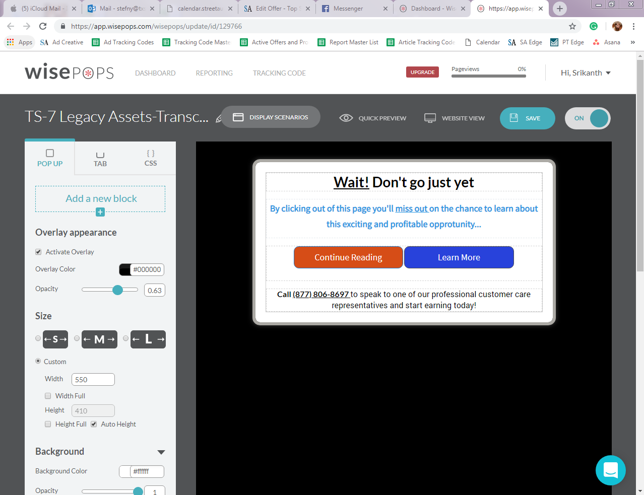Uncheck the Activate Overlay checkbox
Viewport: 644px width, 495px height.
point(38,252)
